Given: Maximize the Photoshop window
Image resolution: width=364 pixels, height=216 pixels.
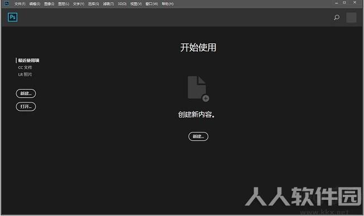Looking at the screenshot, I should [344, 3].
